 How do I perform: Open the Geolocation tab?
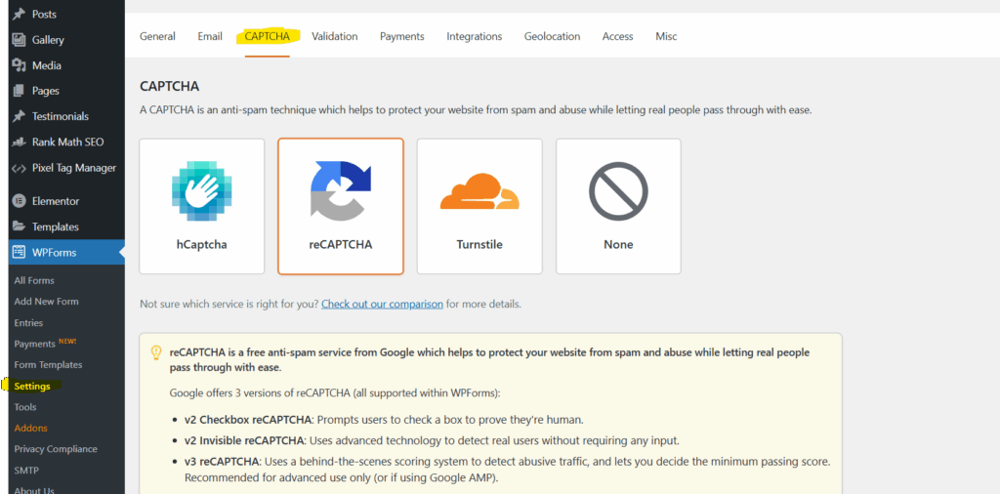tap(552, 36)
